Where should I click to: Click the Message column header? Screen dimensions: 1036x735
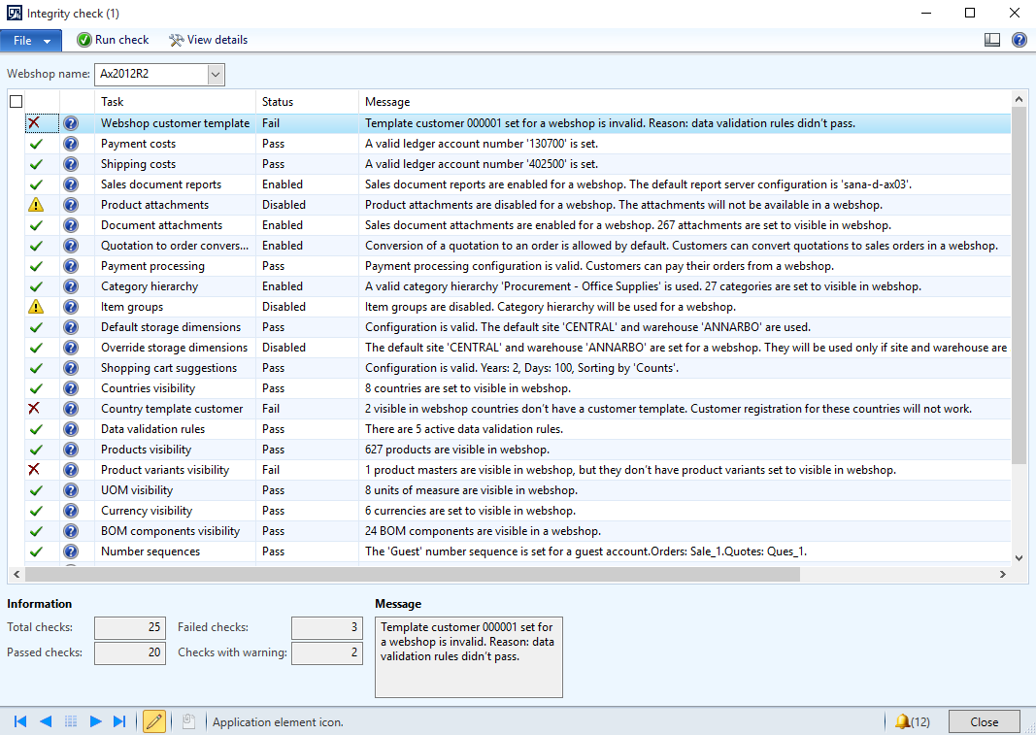685,101
